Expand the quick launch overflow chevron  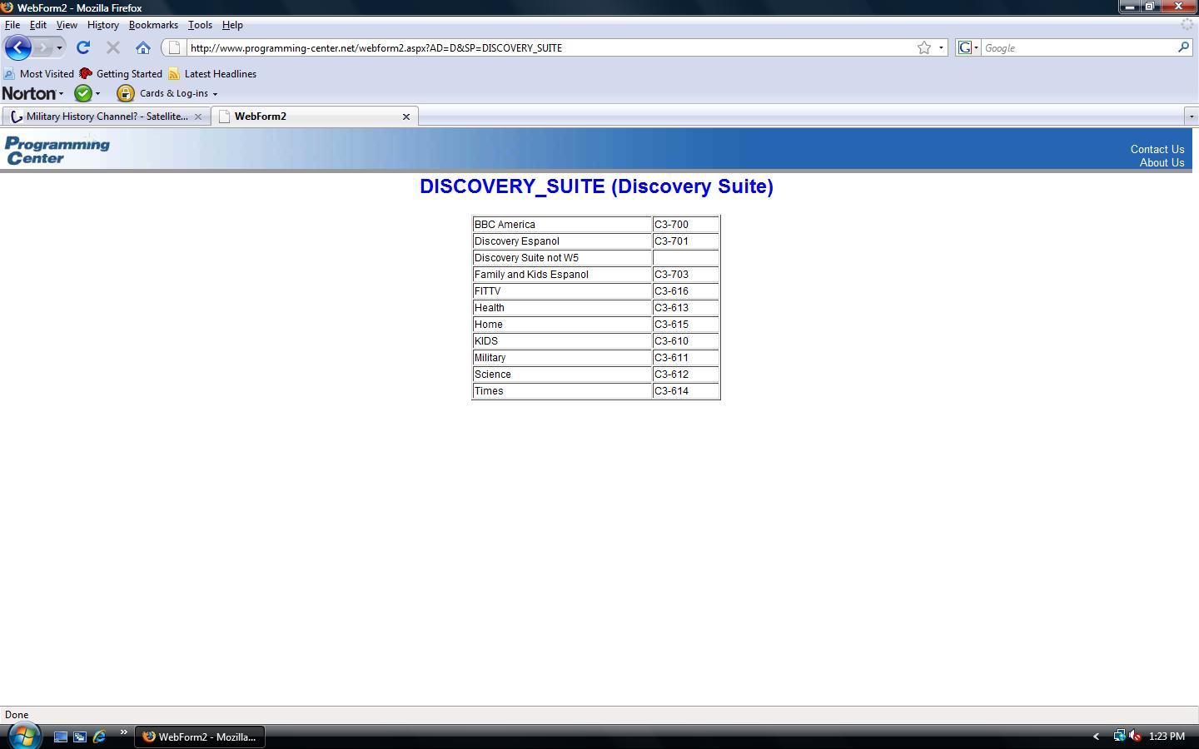click(x=123, y=733)
